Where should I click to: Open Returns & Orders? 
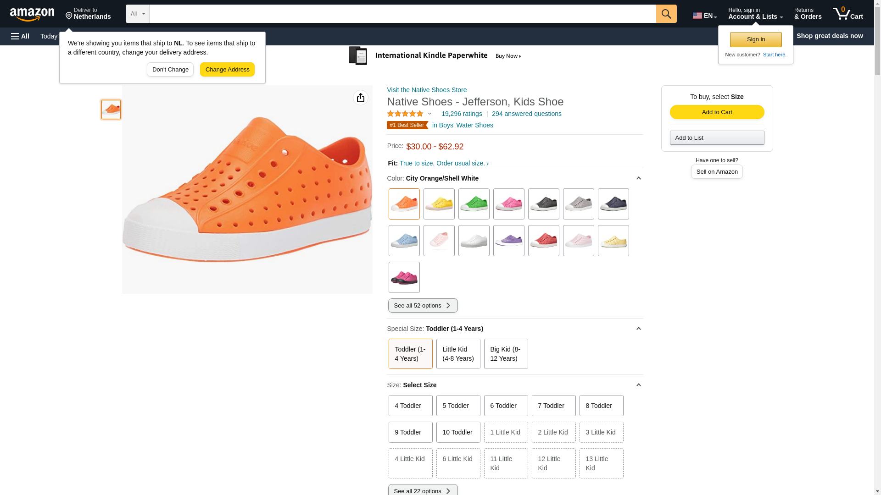click(808, 14)
